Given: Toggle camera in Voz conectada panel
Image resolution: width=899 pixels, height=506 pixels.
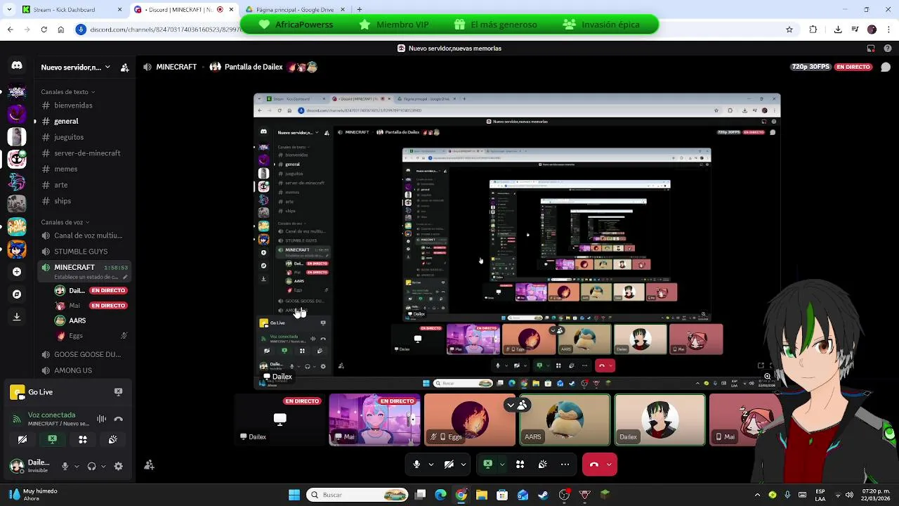Looking at the screenshot, I should [x=22, y=439].
